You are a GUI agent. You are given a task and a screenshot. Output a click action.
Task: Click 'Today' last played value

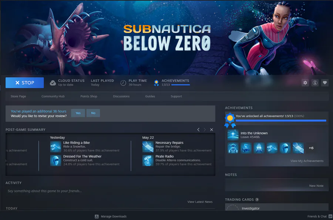[95, 85]
